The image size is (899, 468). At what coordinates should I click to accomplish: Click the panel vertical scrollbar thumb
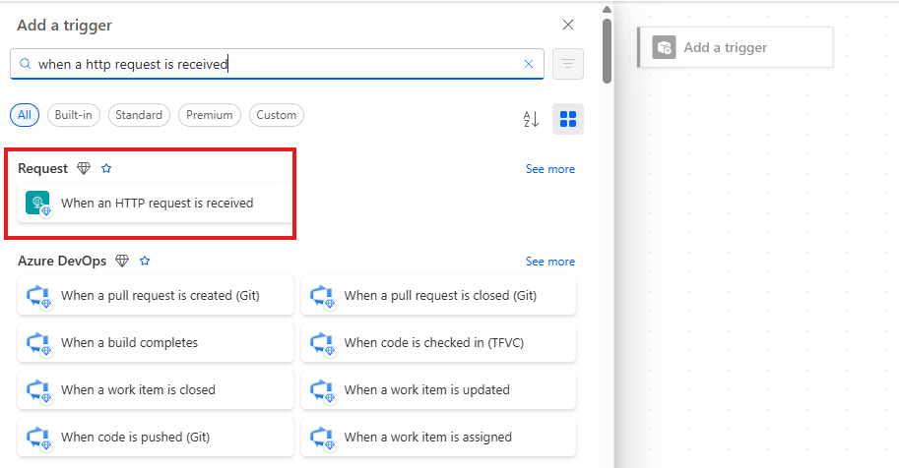(608, 50)
